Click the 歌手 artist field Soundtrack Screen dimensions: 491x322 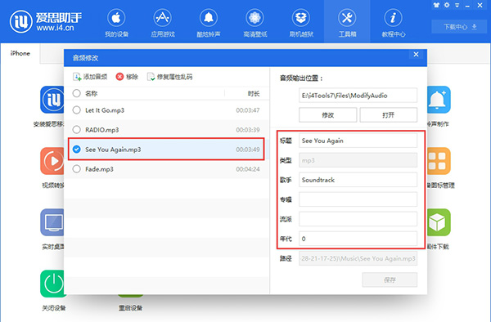358,180
